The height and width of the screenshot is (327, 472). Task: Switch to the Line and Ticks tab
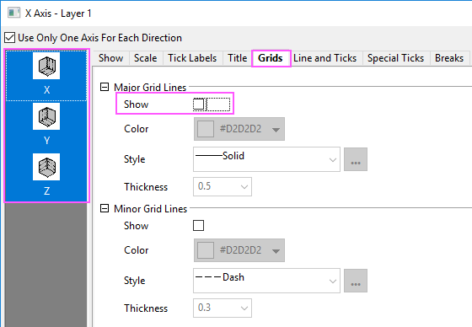click(324, 58)
